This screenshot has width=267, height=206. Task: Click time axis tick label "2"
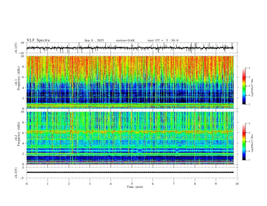click(x=69, y=184)
